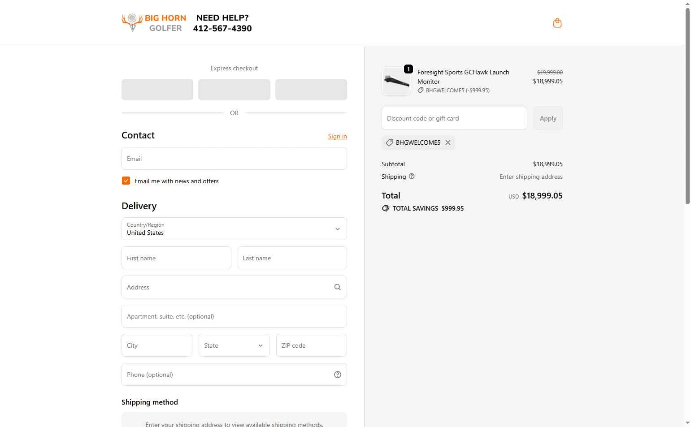Click the Sign in link
Viewport: 691px width, 427px height.
[337, 136]
